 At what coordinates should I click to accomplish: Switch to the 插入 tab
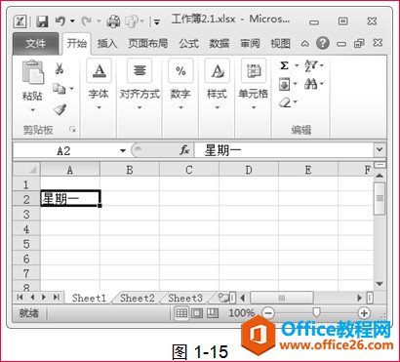pyautogui.click(x=107, y=43)
